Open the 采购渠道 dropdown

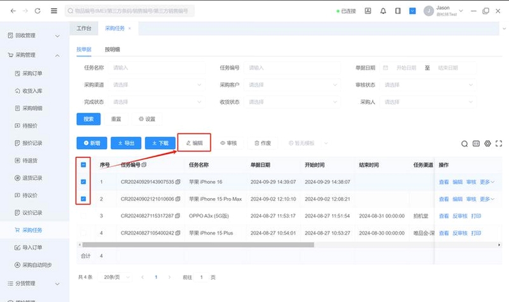[x=157, y=85]
